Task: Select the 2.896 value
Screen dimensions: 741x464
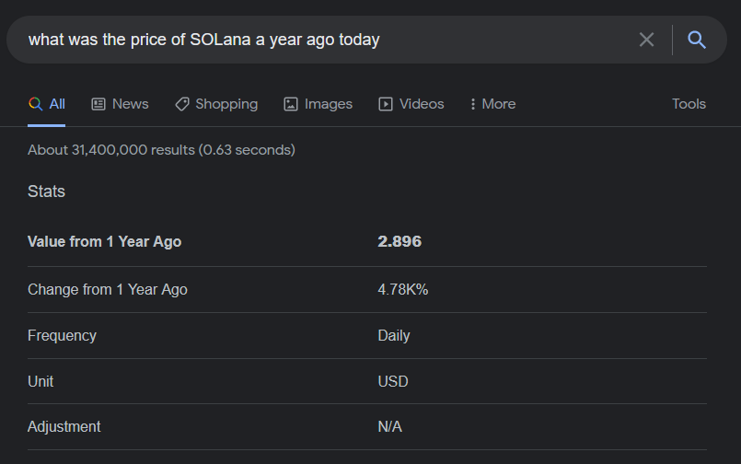Action: [x=399, y=242]
